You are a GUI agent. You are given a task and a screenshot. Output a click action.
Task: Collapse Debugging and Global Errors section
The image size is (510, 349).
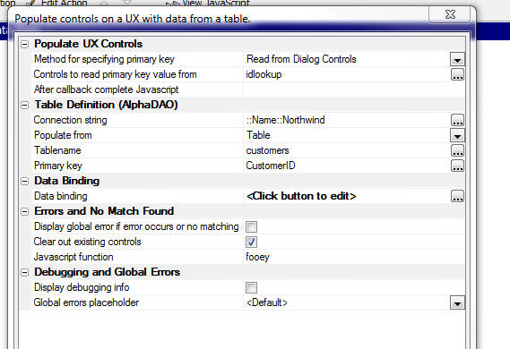[25, 272]
